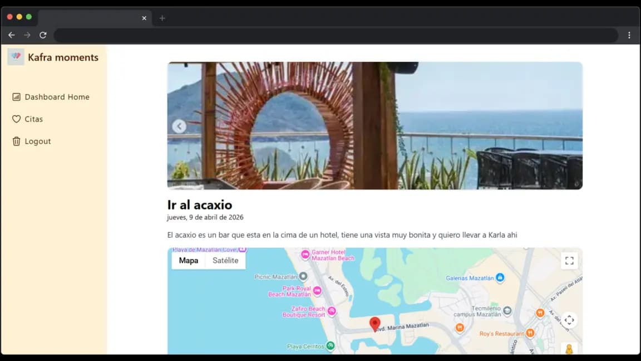Reload the page in the browser
The height and width of the screenshot is (361, 641).
[43, 35]
